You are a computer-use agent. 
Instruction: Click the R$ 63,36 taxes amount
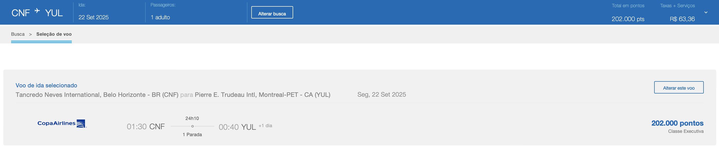pos(682,19)
